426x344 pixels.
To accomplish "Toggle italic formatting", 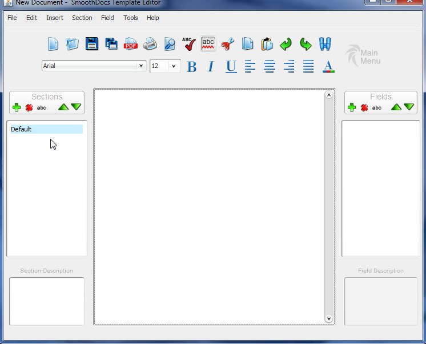I will (211, 67).
